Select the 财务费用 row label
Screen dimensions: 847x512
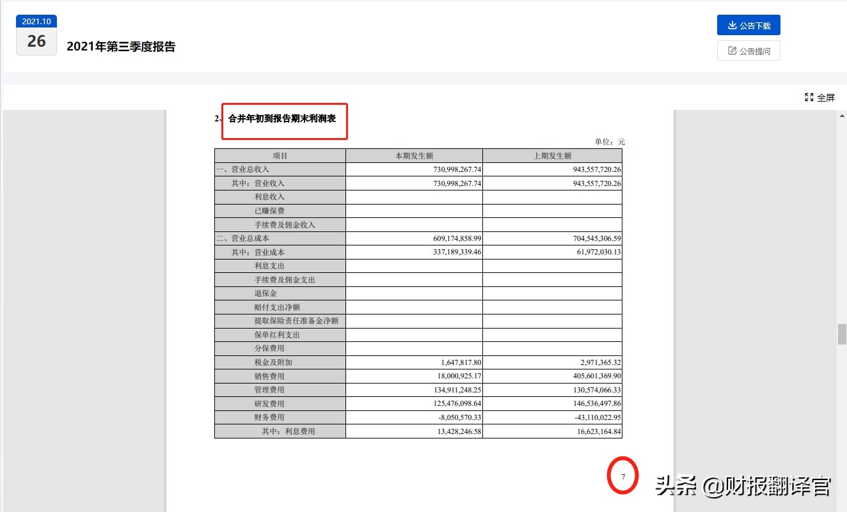[280, 417]
